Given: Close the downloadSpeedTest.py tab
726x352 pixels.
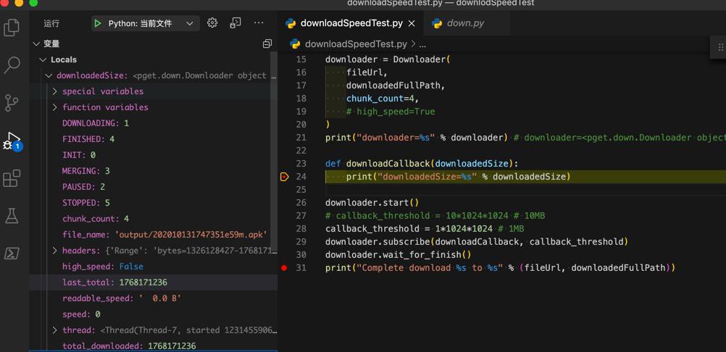Looking at the screenshot, I should tap(412, 23).
